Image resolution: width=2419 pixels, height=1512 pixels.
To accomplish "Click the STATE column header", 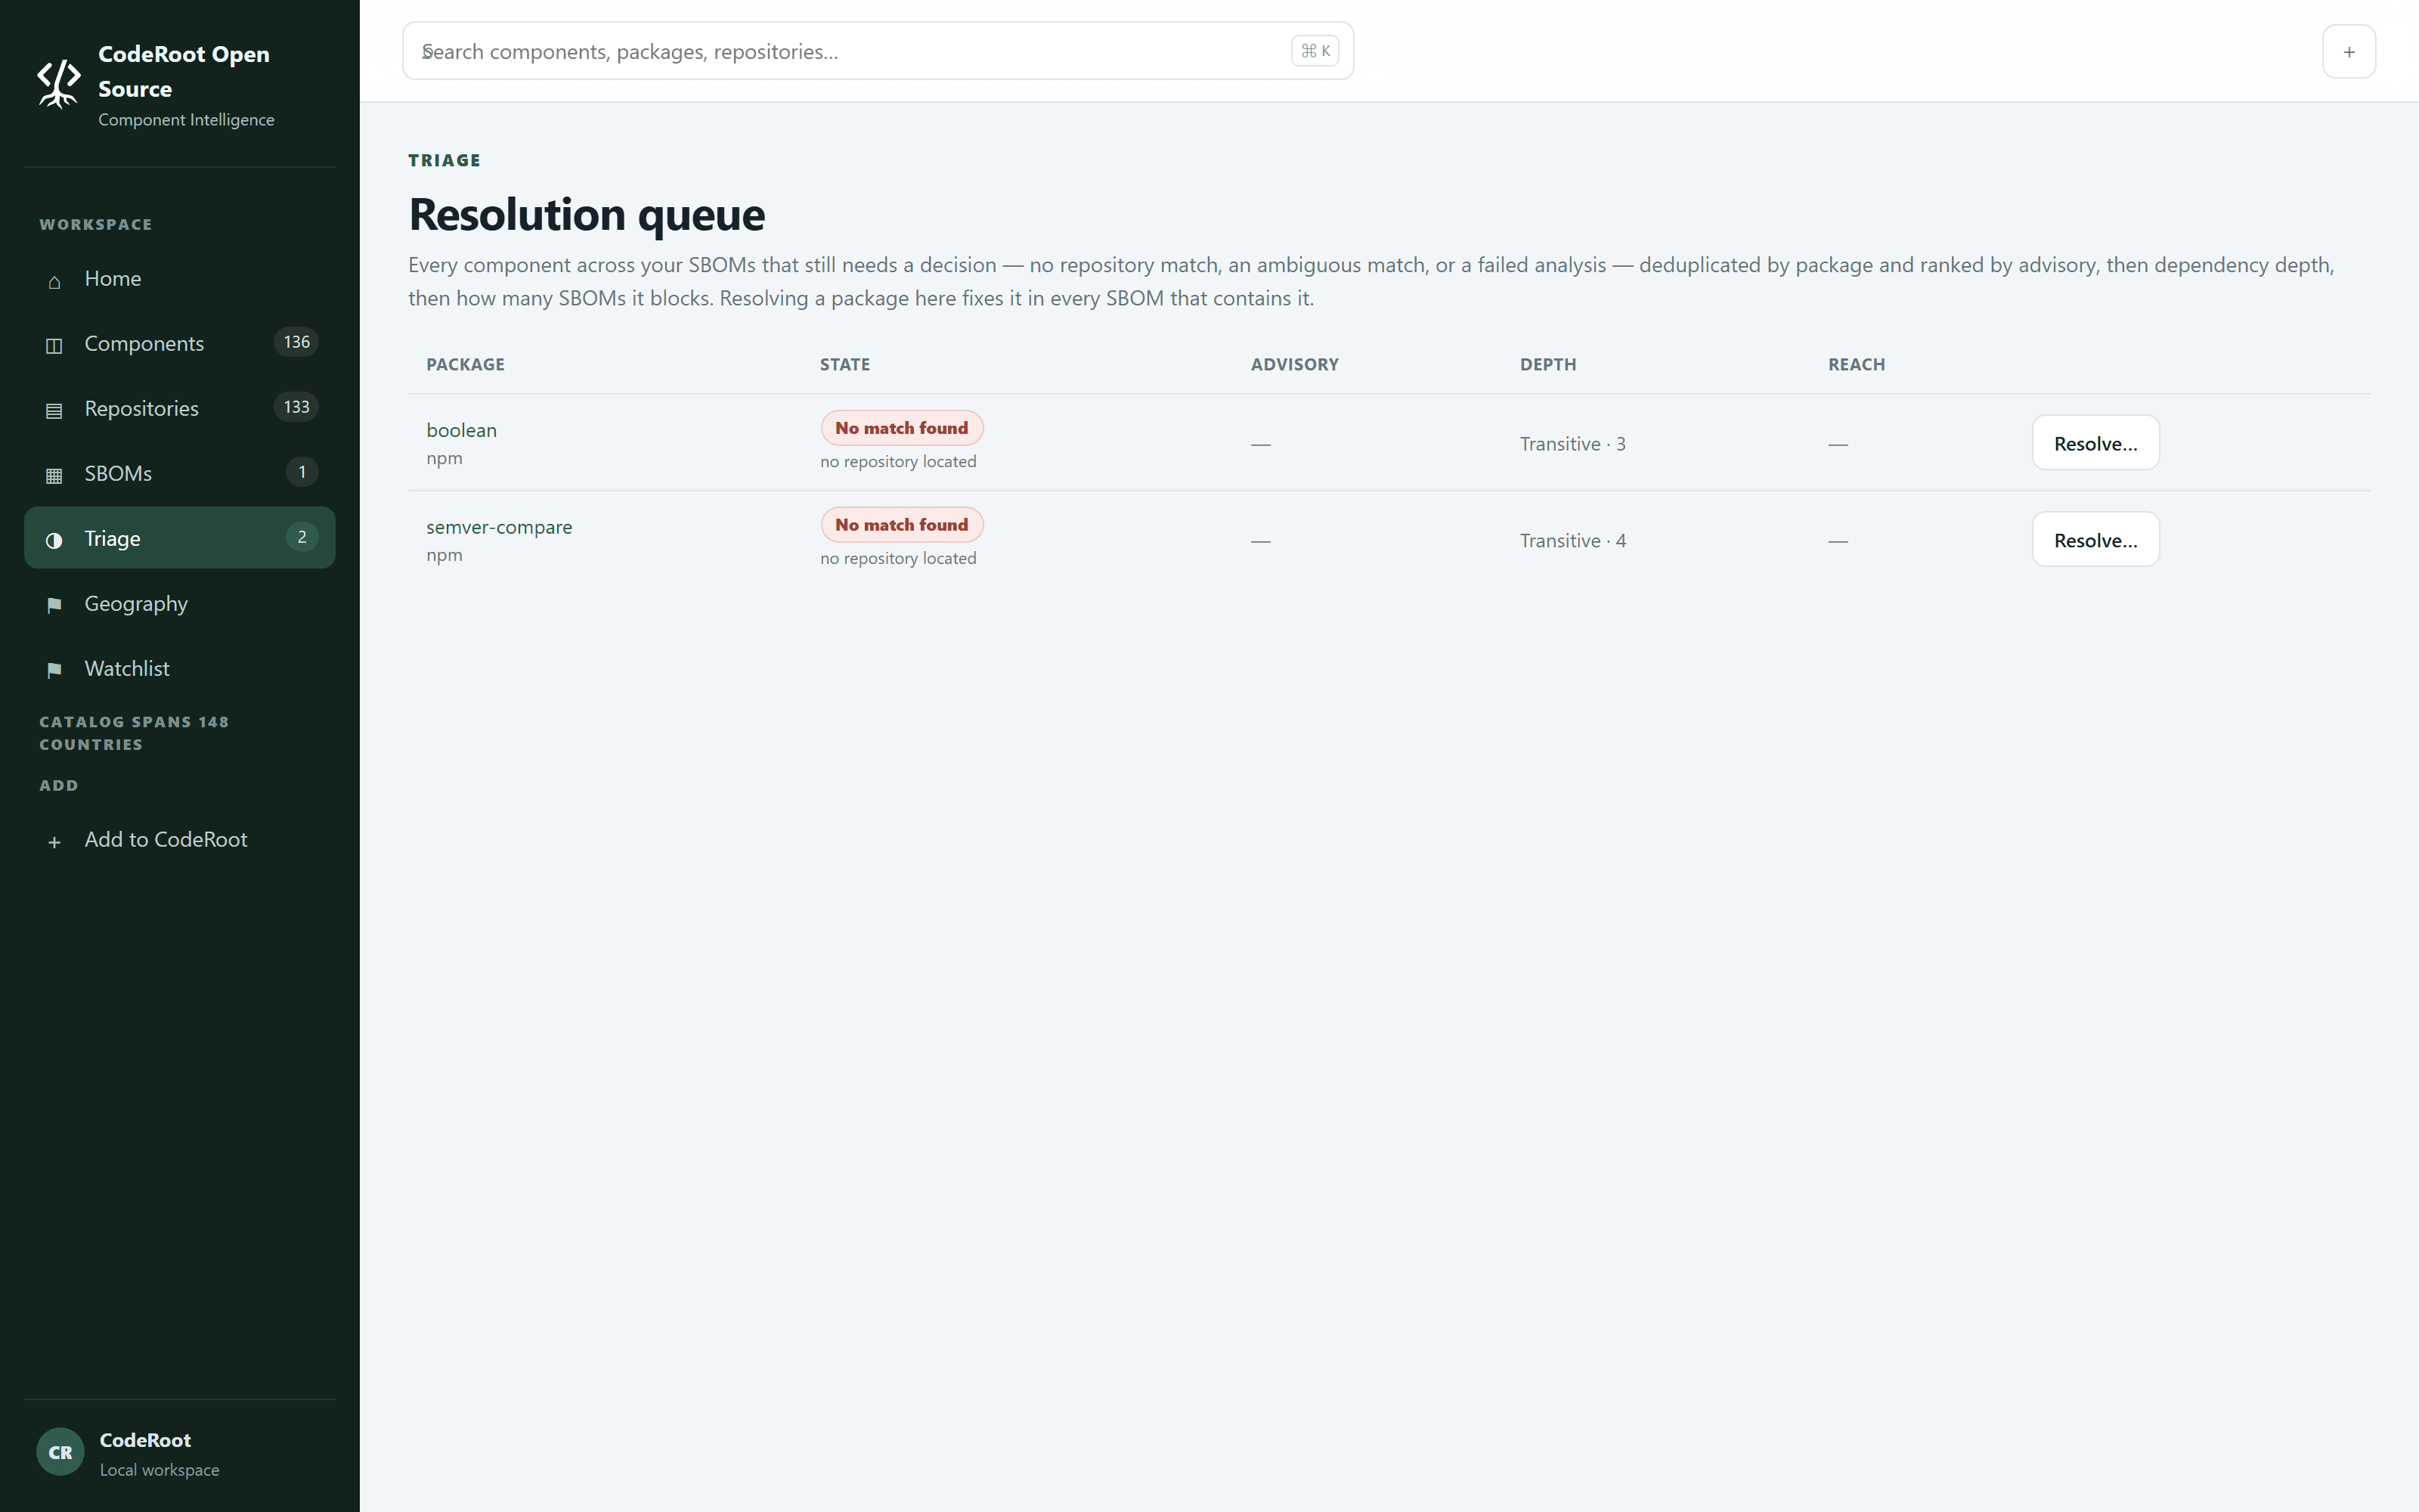I will tap(844, 364).
